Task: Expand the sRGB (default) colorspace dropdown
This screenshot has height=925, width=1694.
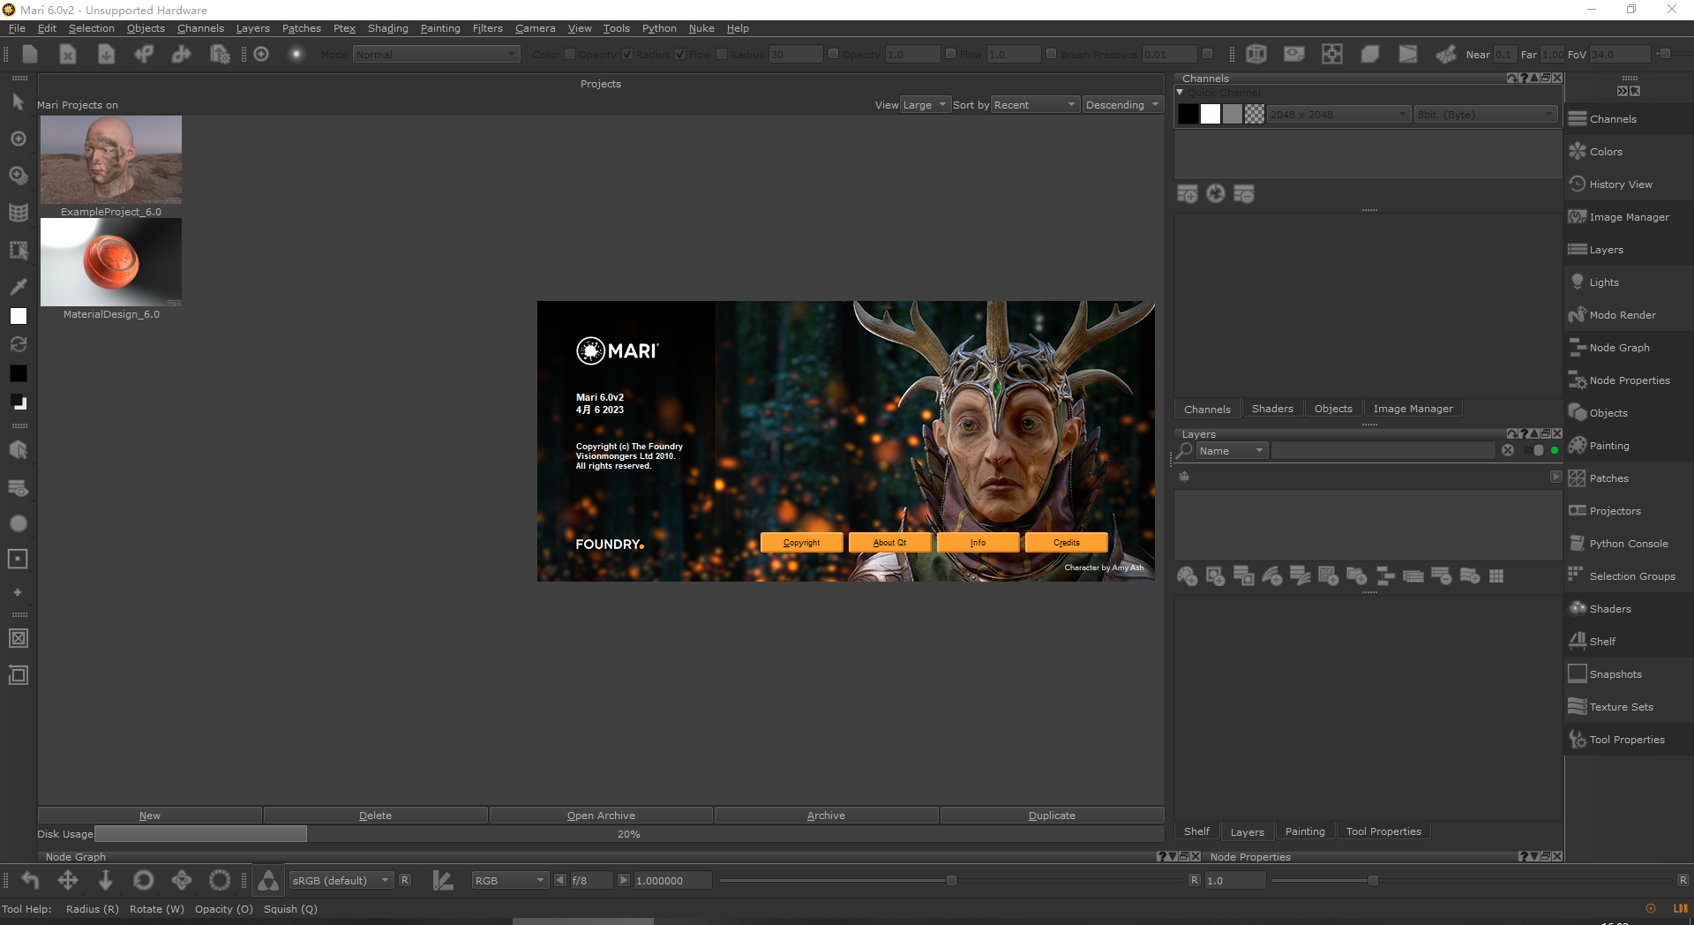Action: (x=341, y=881)
